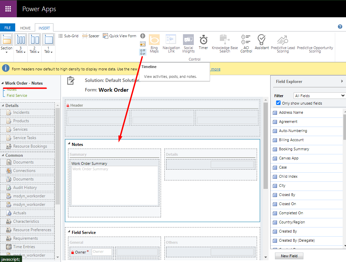Insert a Quick View Form

pyautogui.click(x=120, y=36)
